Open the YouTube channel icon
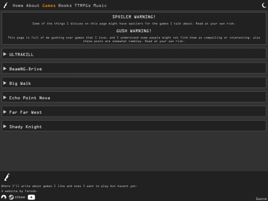Image resolution: width=268 pixels, height=201 pixels. click(x=31, y=197)
